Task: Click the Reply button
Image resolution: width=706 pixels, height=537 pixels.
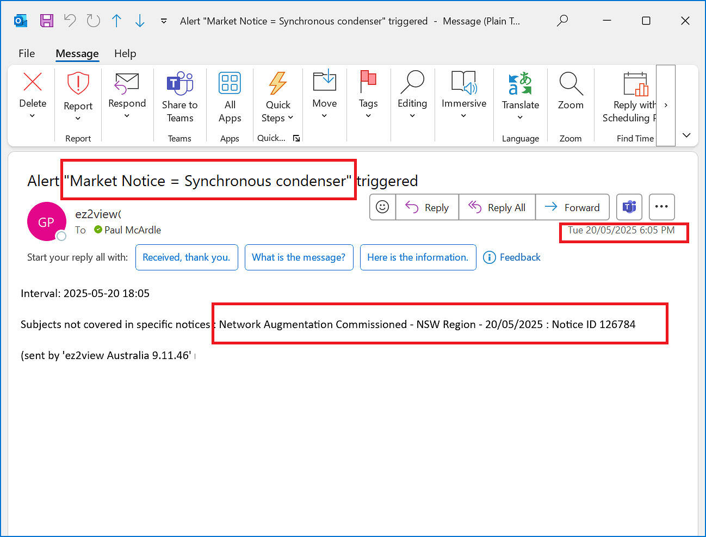Action: pos(428,207)
